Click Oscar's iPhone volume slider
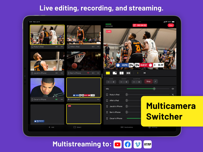This screenshot has width=203, height=152. (134, 118)
